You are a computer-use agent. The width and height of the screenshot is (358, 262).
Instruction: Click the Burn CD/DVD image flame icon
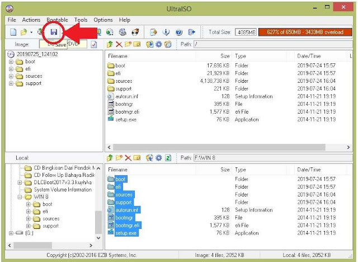coord(135,32)
